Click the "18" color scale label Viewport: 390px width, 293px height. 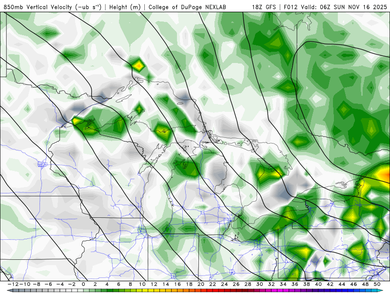(x=189, y=284)
